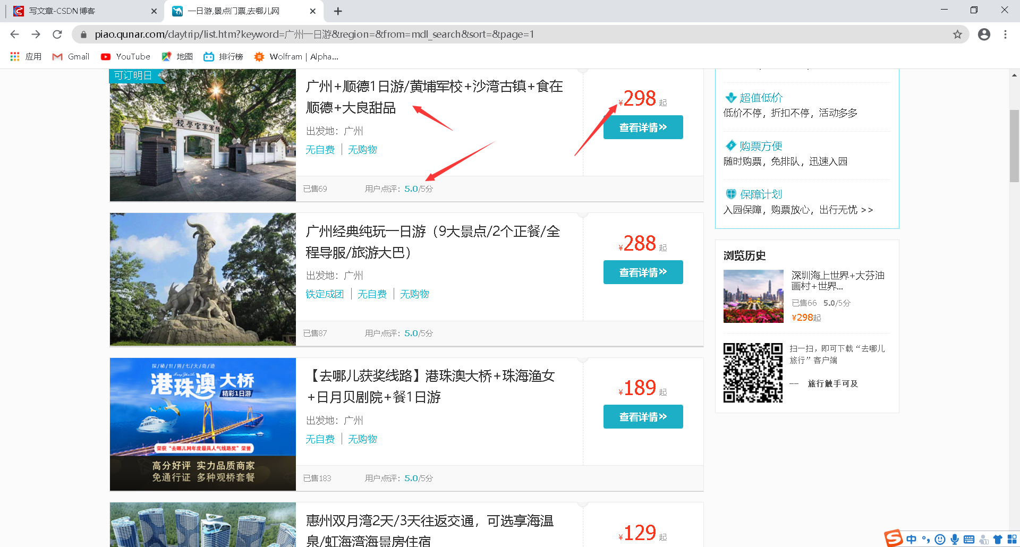Open the 惠州双月湾2天/3天 tour title
Viewport: 1020px width, 547px height.
pos(430,531)
